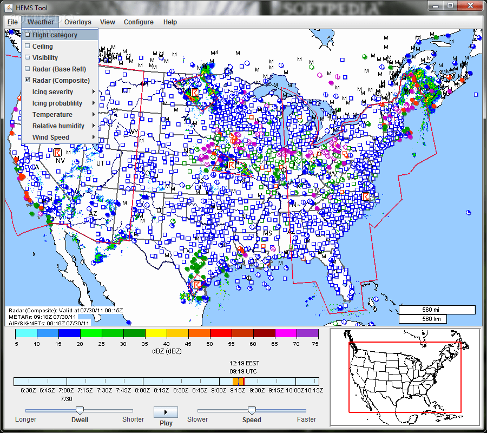Click the K site marker on the Texas Gulf coast
The height and width of the screenshot is (433, 487).
(x=198, y=284)
